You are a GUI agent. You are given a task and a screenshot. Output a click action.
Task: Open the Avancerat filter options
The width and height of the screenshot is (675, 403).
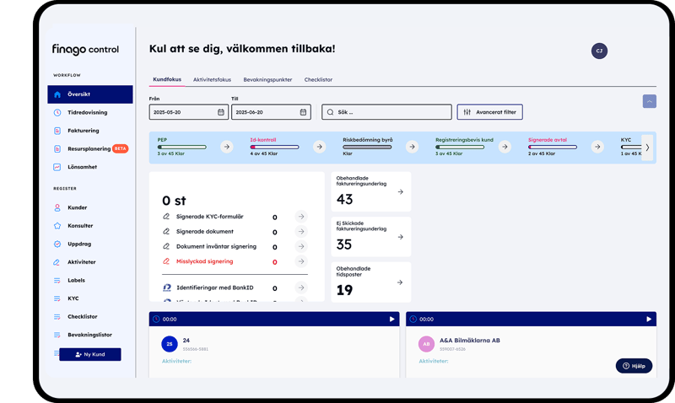click(490, 112)
